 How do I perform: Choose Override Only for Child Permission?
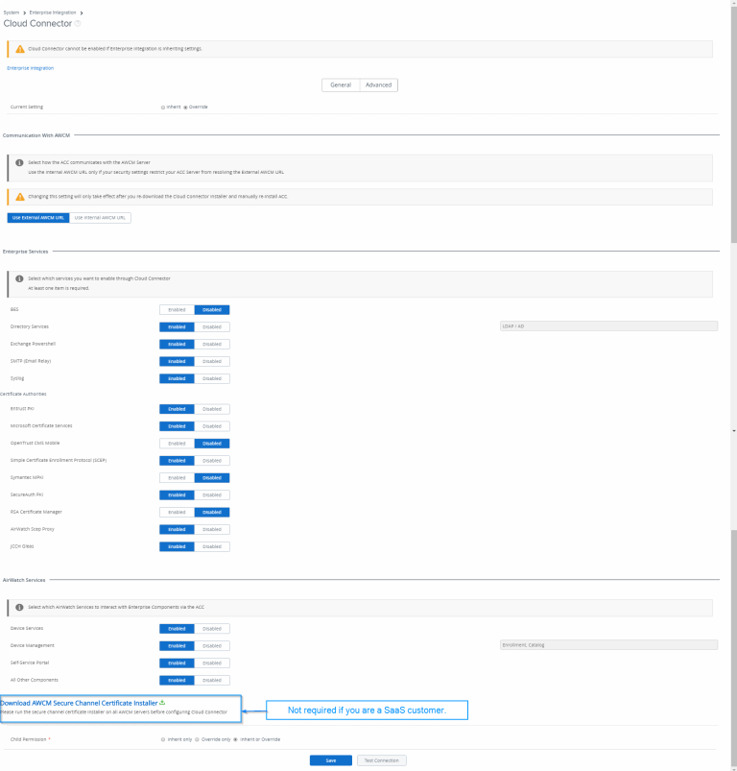pyautogui.click(x=197, y=738)
